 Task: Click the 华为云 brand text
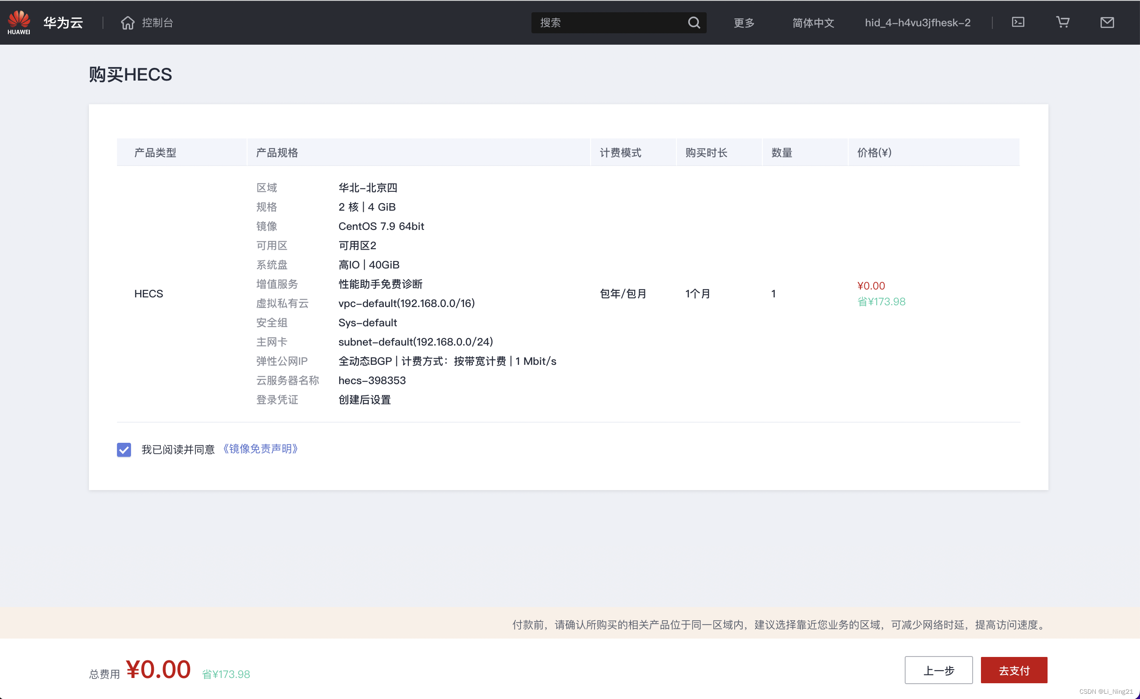click(x=63, y=23)
